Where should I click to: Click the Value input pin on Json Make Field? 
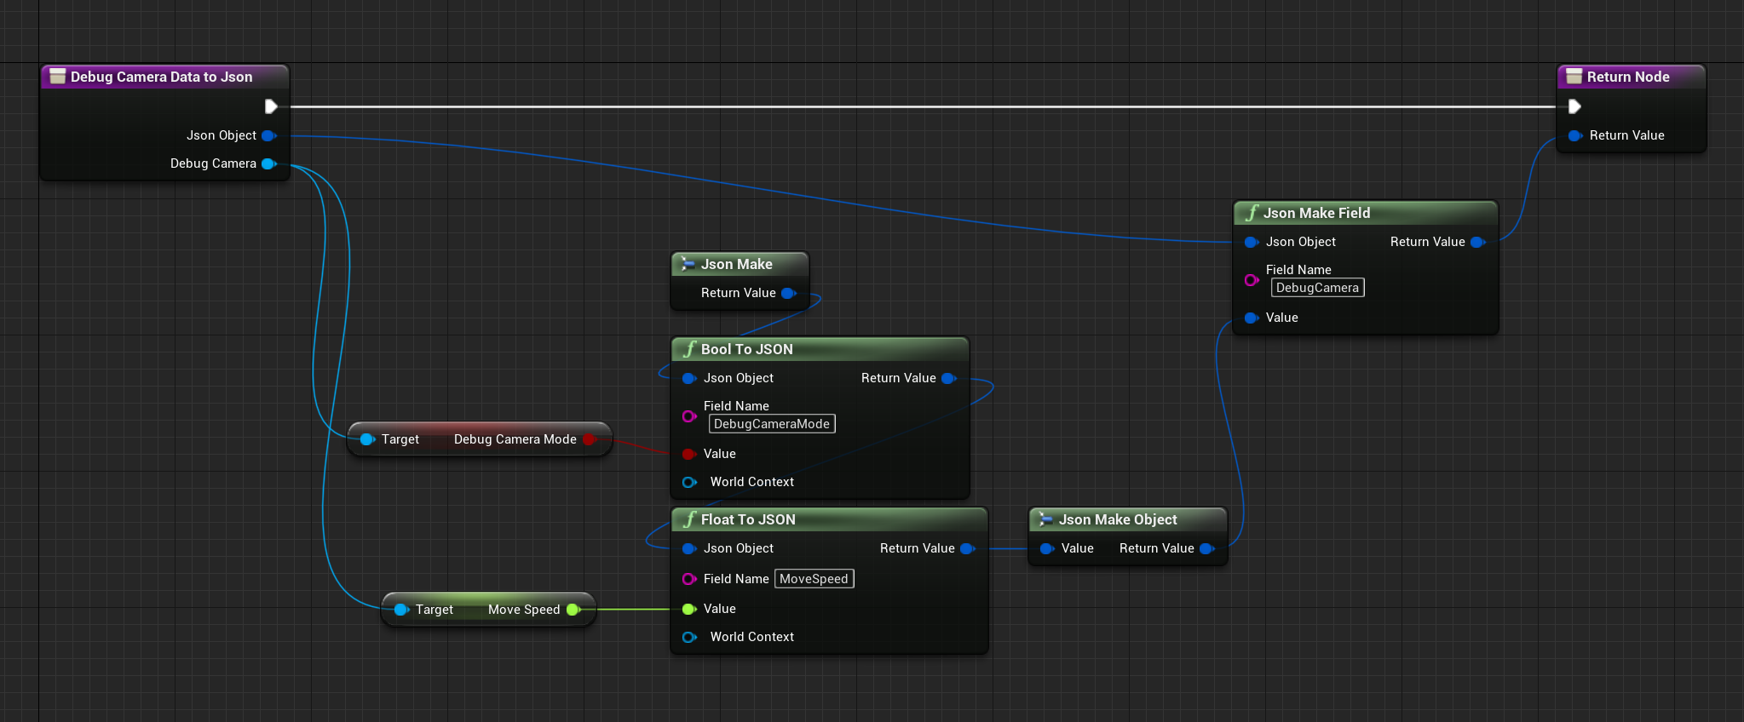click(1252, 318)
